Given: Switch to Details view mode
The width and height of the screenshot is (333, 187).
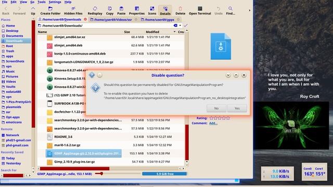Looking at the screenshot, I should (165, 10).
